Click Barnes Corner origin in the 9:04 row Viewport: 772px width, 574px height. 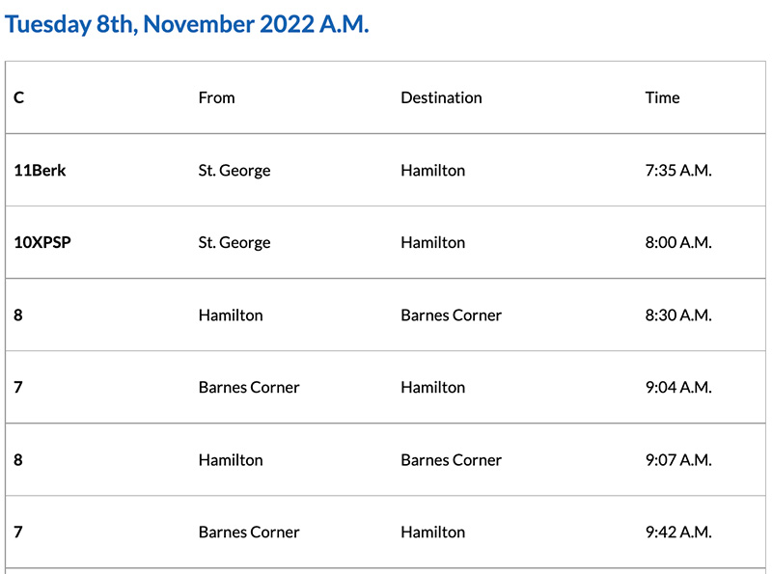(249, 387)
